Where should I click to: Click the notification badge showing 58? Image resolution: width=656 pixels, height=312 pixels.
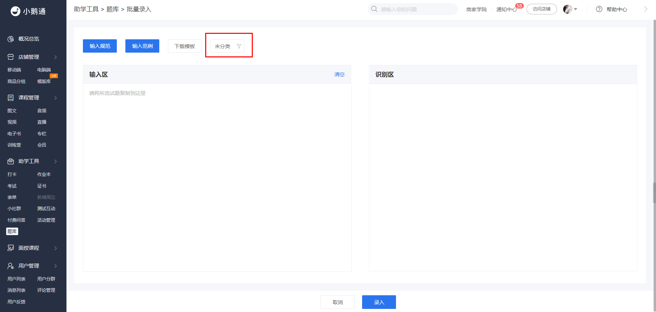519,6
